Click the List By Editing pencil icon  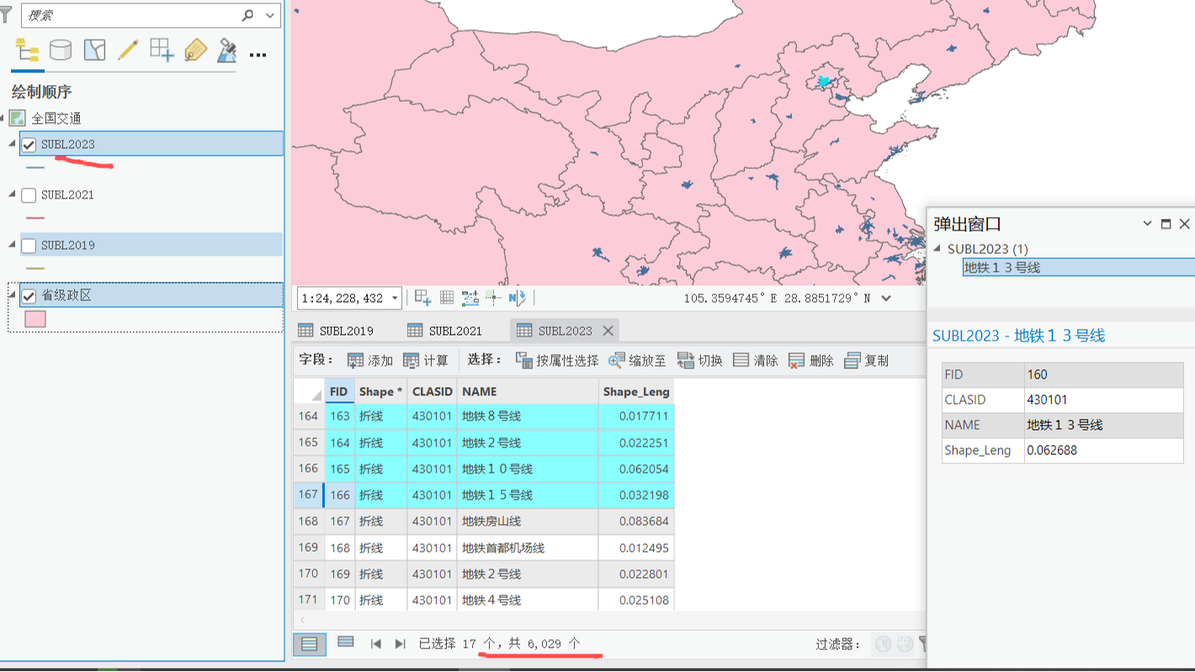click(128, 50)
